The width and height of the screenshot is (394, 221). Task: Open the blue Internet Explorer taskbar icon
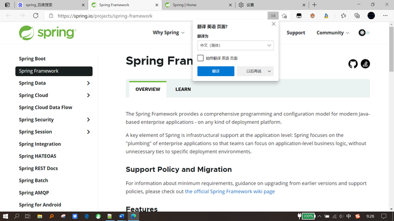click(x=87, y=216)
